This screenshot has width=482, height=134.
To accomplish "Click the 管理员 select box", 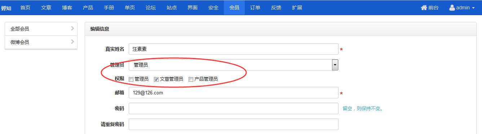I will coord(233,65).
